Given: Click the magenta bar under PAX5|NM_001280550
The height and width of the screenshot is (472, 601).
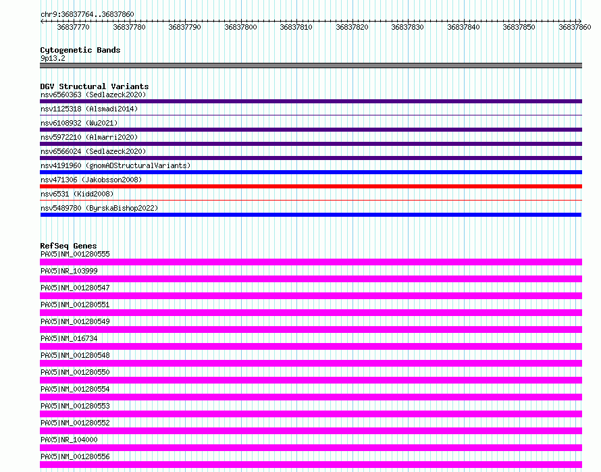Looking at the screenshot, I should [x=311, y=380].
